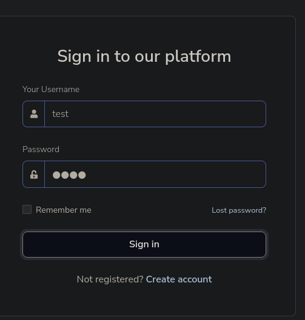305x320 pixels.
Task: Follow the 'Create account' link
Action: [179, 279]
